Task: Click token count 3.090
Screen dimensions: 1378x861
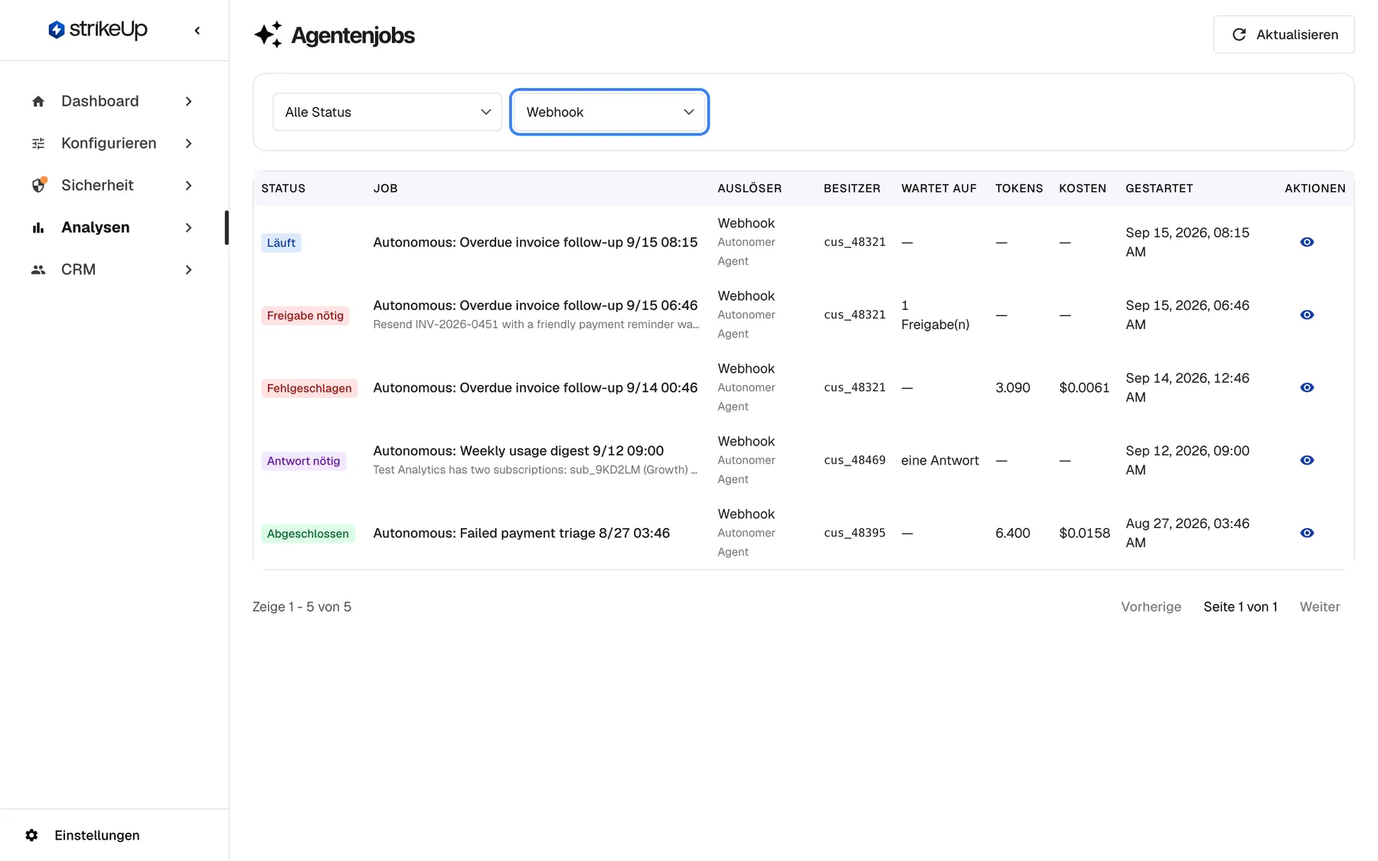Action: coord(1013,387)
